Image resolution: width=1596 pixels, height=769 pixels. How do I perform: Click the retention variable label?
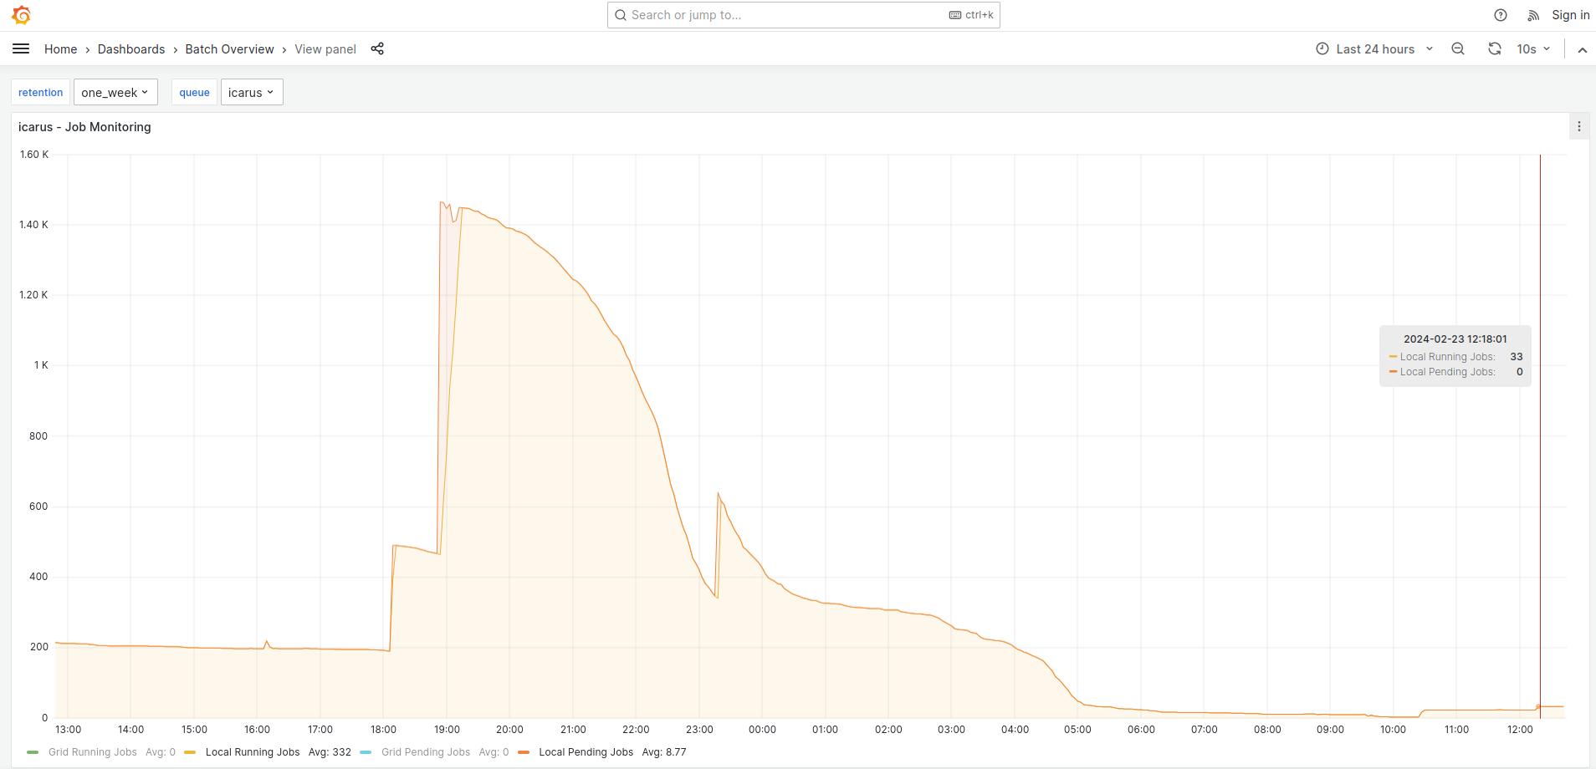click(x=40, y=92)
